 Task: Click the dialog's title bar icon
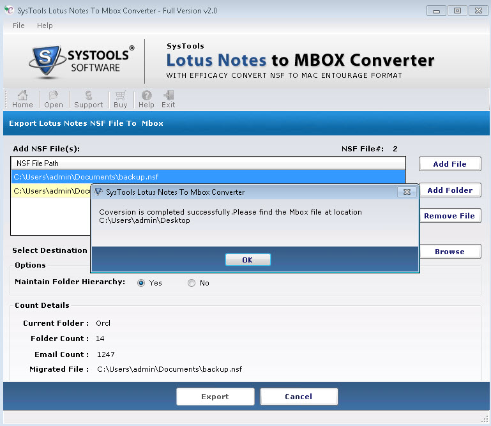point(98,192)
